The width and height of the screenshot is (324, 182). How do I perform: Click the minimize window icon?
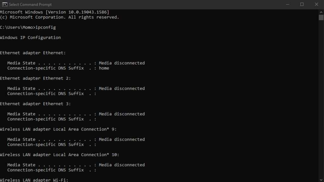(288, 4)
